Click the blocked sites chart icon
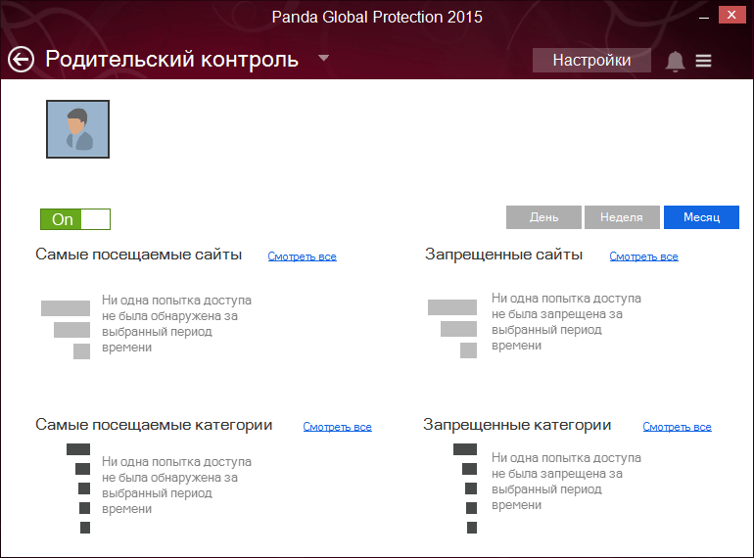This screenshot has width=754, height=558. pos(452,329)
